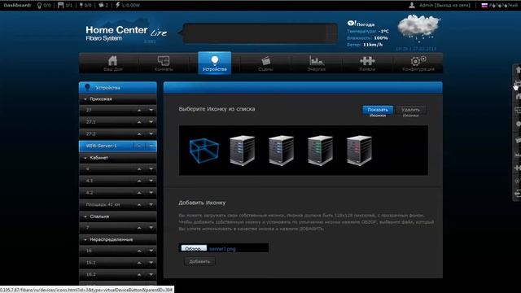The width and height of the screenshot is (521, 293).
Task: Click the Yahoo Погода logo
Action: click(361, 24)
